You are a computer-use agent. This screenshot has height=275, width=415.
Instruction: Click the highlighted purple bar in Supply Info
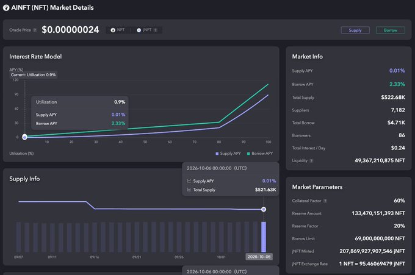coord(264,237)
